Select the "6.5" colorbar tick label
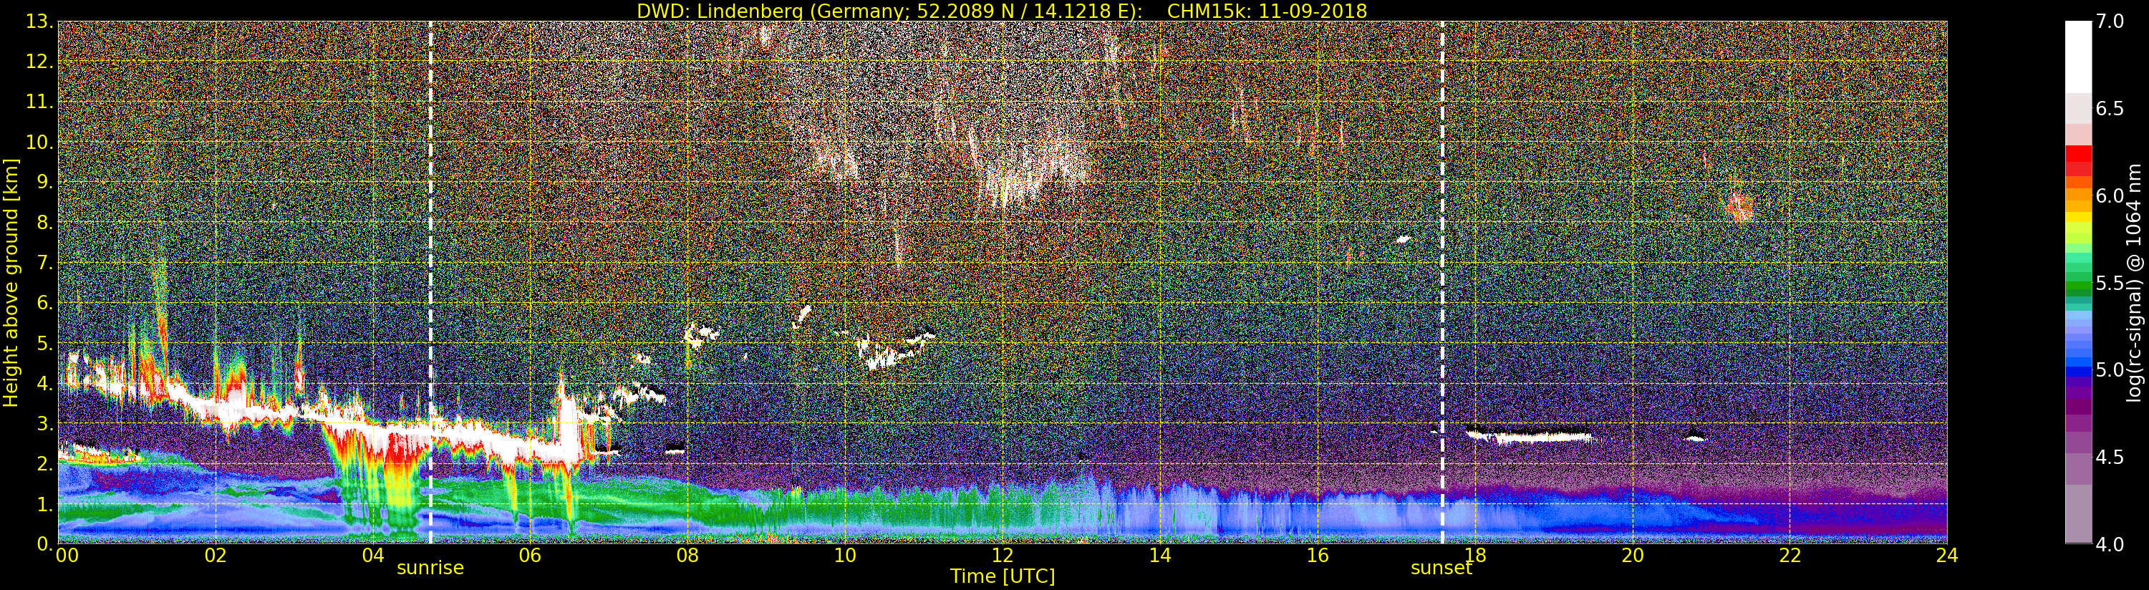This screenshot has height=590, width=2149. [x=2110, y=109]
